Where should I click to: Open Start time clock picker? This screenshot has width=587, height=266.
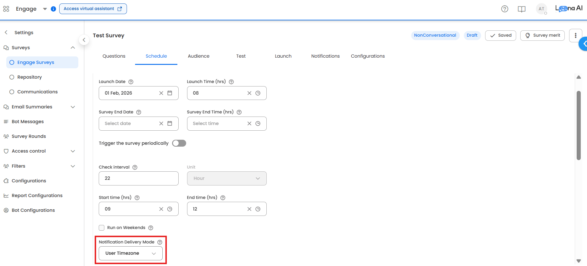[x=170, y=209]
